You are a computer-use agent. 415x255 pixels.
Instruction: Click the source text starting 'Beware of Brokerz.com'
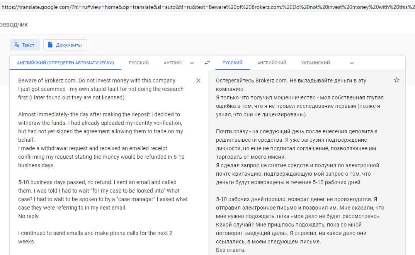coord(97,81)
